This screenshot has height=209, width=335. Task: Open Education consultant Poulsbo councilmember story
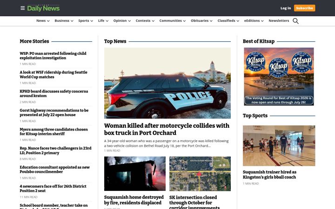tap(55, 170)
